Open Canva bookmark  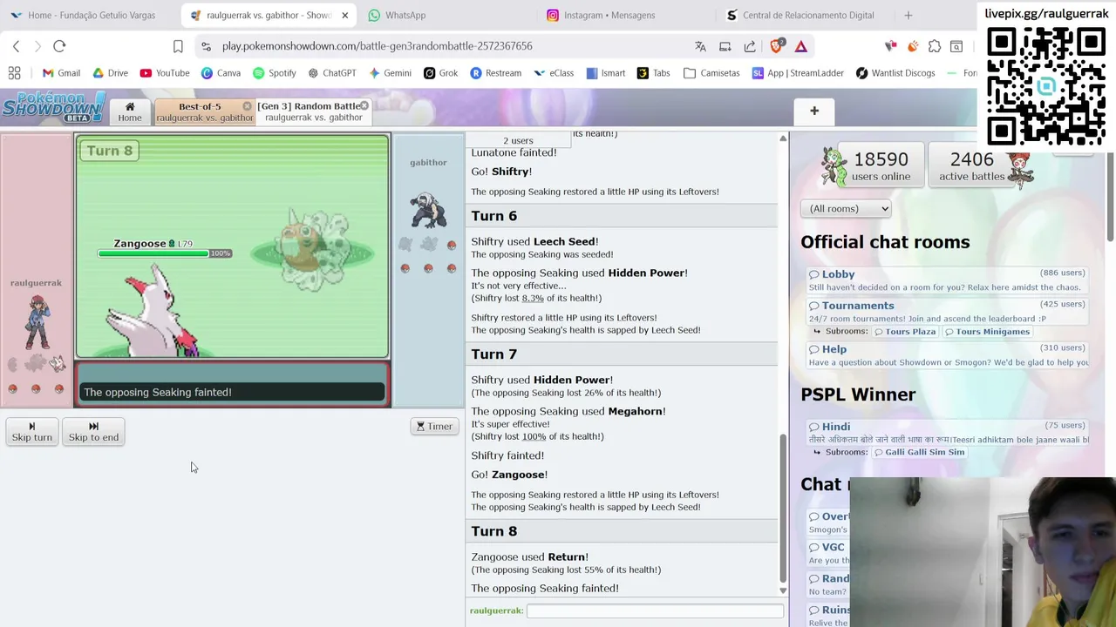pyautogui.click(x=221, y=73)
